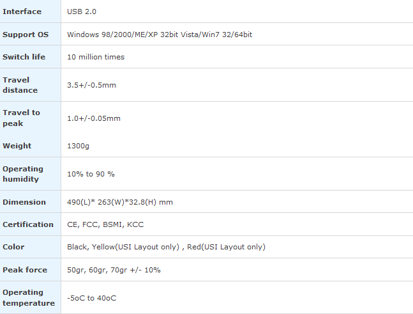The width and height of the screenshot is (413, 314).
Task: Select the Switch life label
Action: click(x=24, y=57)
